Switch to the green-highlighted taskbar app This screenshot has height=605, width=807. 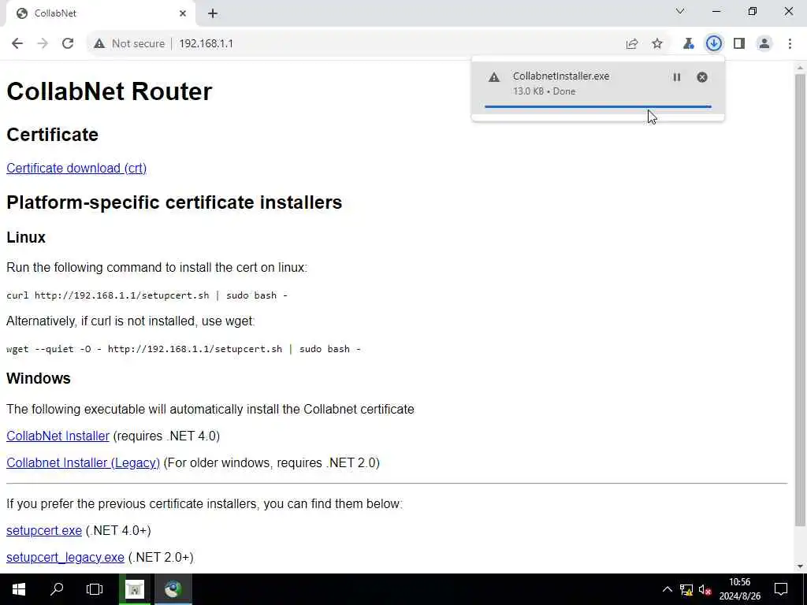tap(135, 589)
